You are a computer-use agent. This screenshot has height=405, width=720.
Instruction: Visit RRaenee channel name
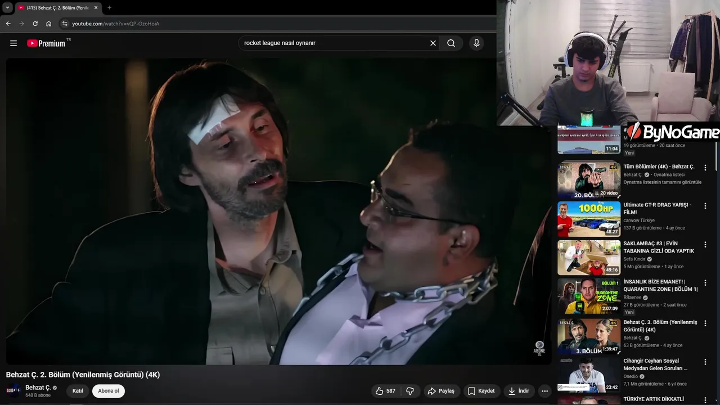click(632, 298)
